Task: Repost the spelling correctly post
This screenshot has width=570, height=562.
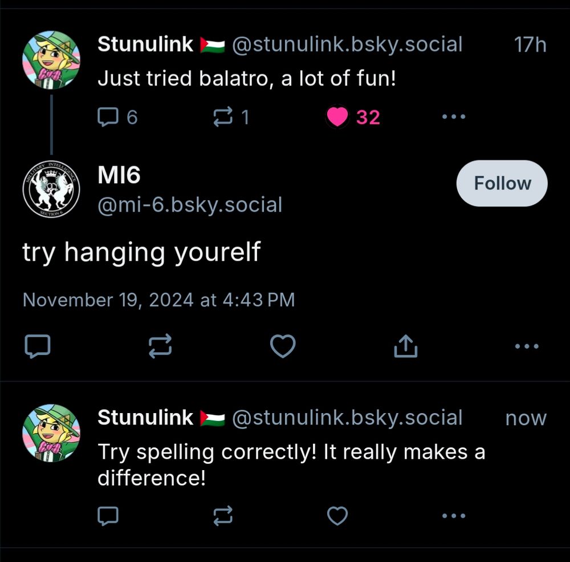Action: click(222, 516)
